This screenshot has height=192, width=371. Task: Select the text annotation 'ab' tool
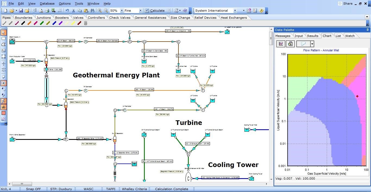pos(4,107)
